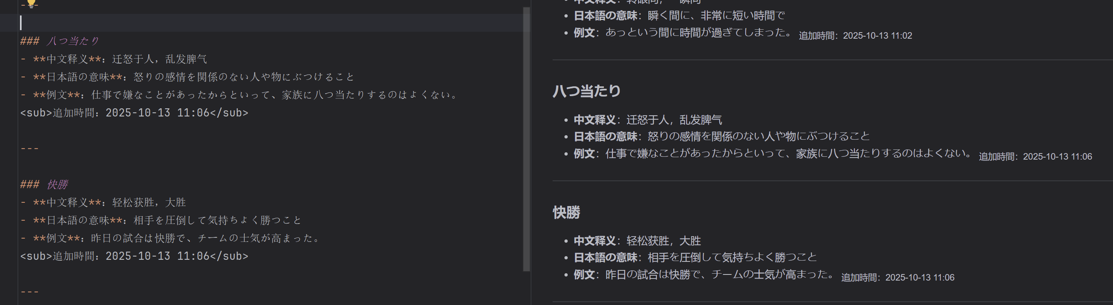Screen dimensions: 1113x305
Task: Click the '<sub>追加時間' line under 快勝 source
Action: 134,256
